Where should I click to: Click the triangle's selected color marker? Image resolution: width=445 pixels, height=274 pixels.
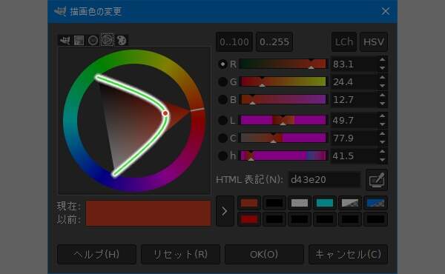click(x=165, y=113)
